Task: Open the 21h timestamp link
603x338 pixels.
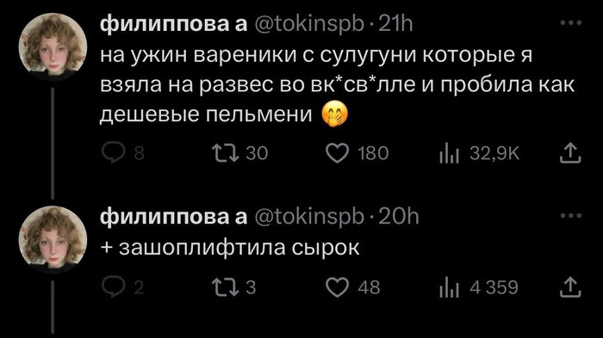Action: click(x=395, y=24)
